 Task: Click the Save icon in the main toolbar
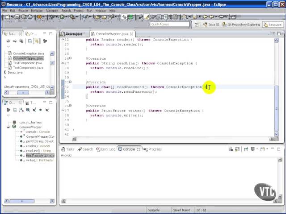[x=17, y=17]
